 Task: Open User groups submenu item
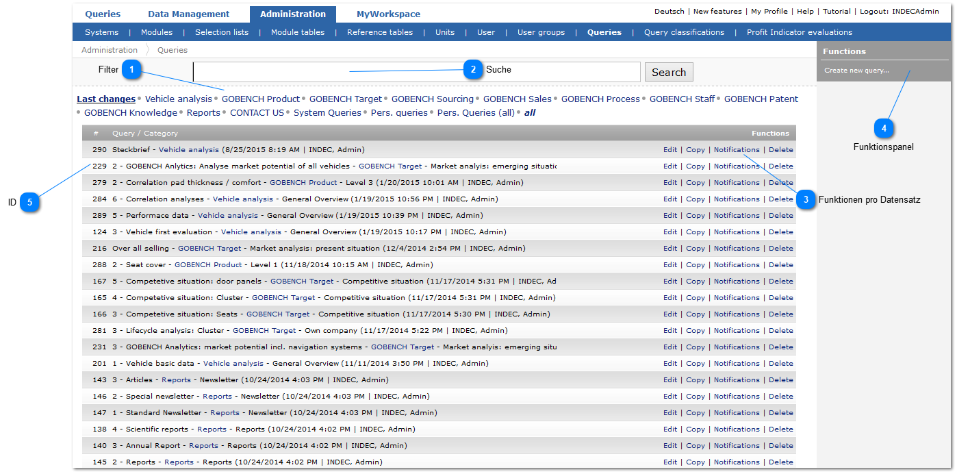541,32
